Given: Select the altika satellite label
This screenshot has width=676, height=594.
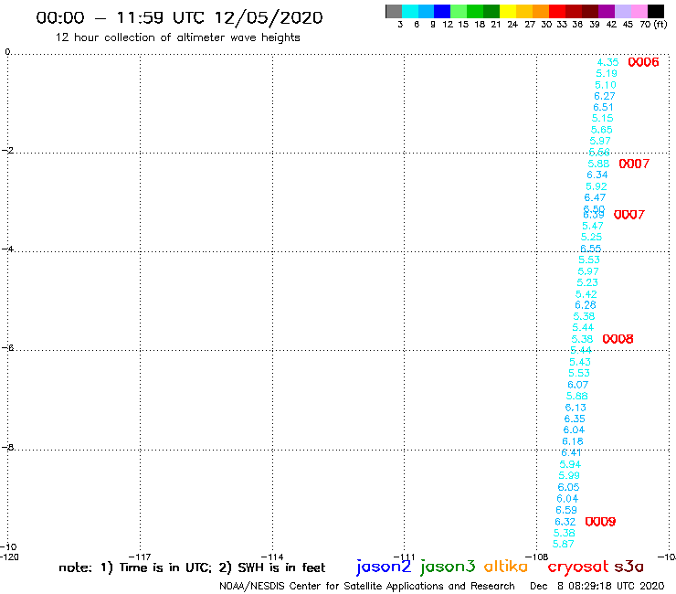Looking at the screenshot, I should point(505,567).
